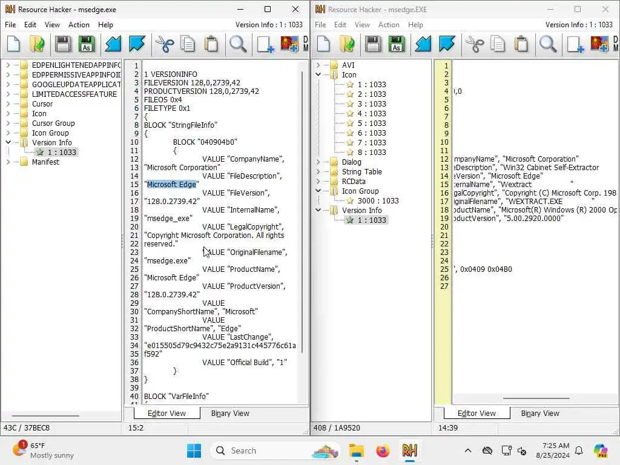This screenshot has height=465, width=620.
Task: Switch to Editor View tab in left window
Action: [167, 413]
